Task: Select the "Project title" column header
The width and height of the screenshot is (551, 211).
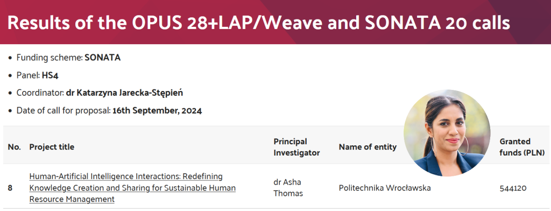Action: tap(52, 147)
